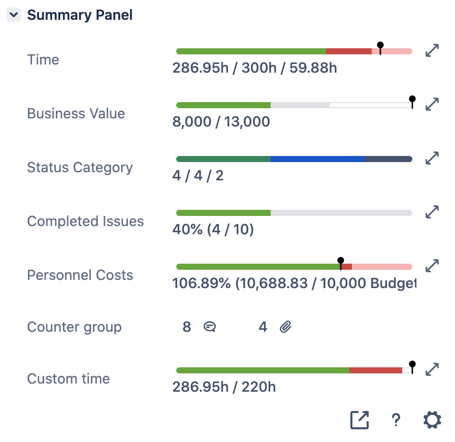Expand the Business Value bar details
Viewport: 455px width, 442px height.
pyautogui.click(x=432, y=104)
